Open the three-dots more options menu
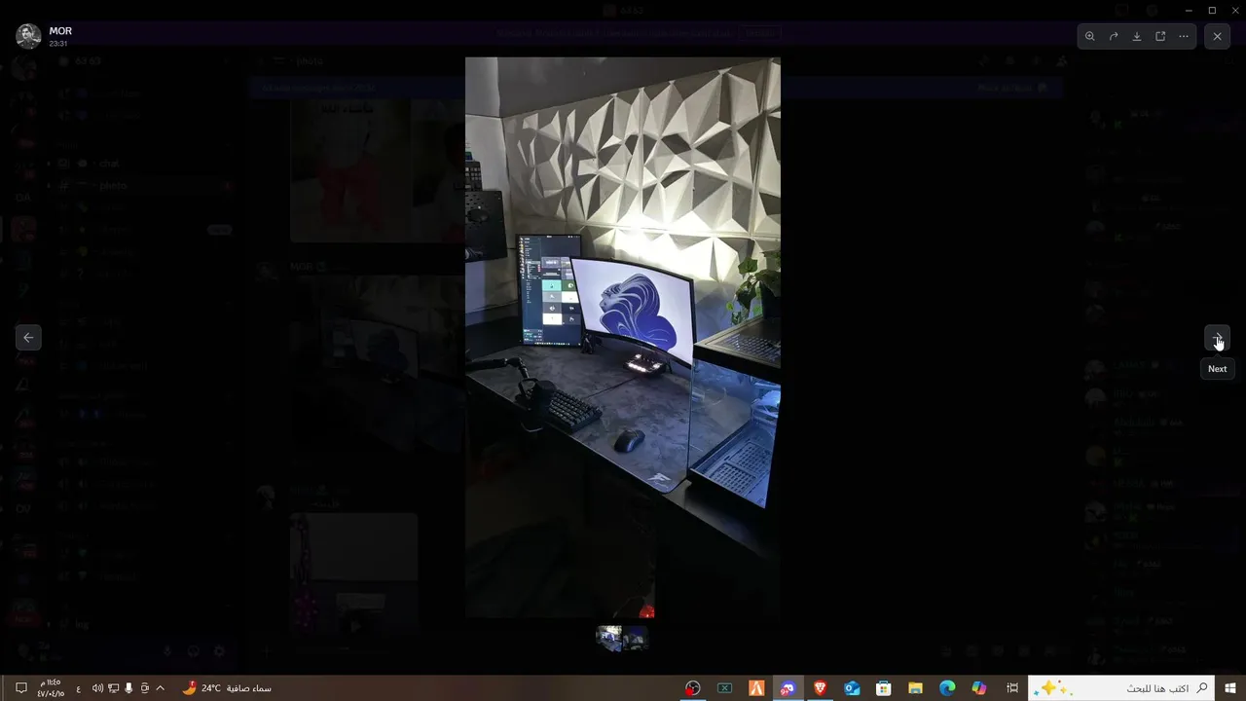 point(1184,36)
